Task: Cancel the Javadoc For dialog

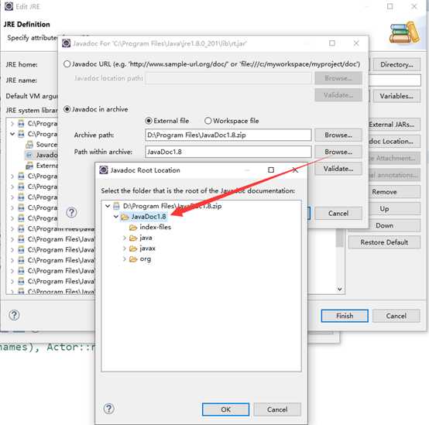Action: pyautogui.click(x=338, y=214)
